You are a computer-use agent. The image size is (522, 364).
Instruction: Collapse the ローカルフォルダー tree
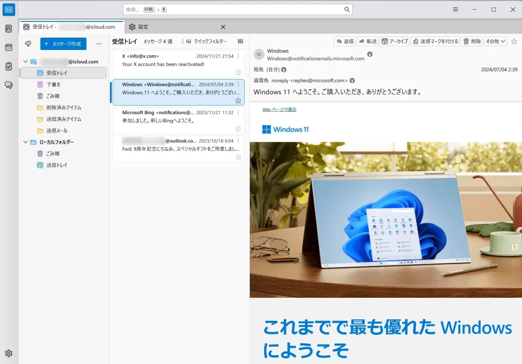click(25, 142)
